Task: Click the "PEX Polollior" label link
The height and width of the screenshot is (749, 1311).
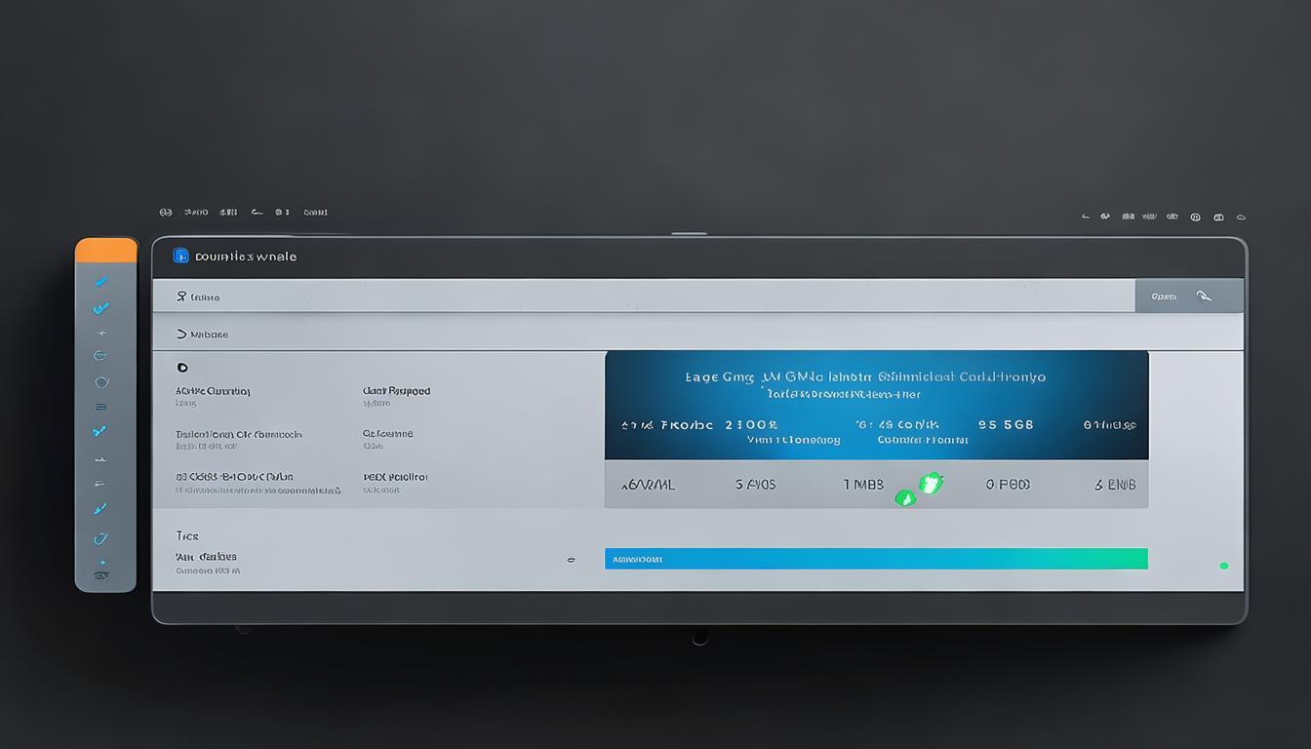Action: pyautogui.click(x=395, y=477)
